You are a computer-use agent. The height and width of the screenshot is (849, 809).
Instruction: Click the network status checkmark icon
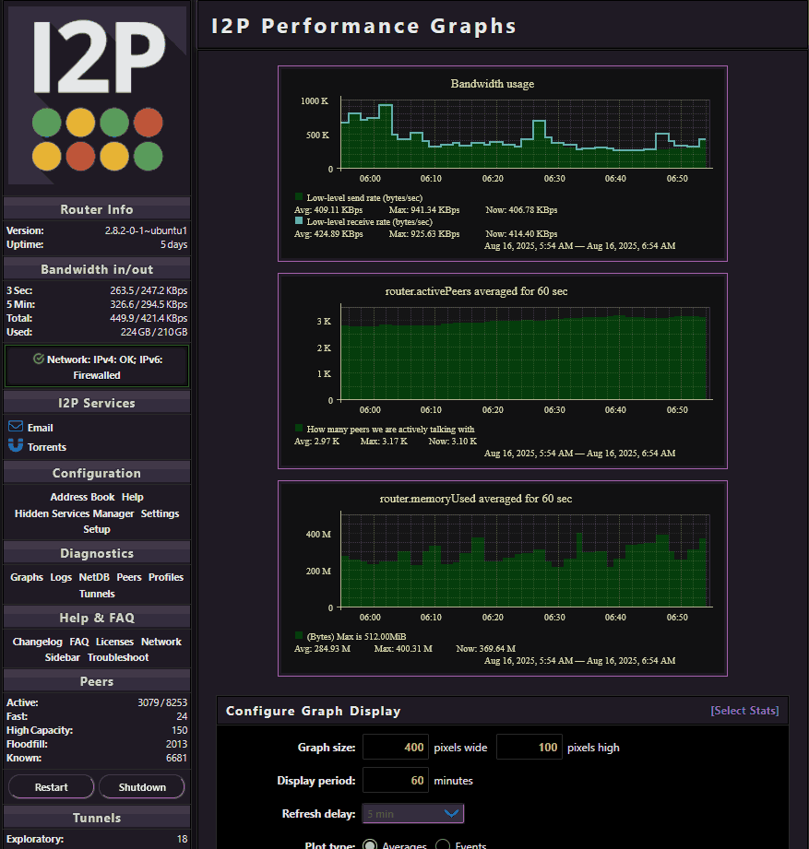39,359
